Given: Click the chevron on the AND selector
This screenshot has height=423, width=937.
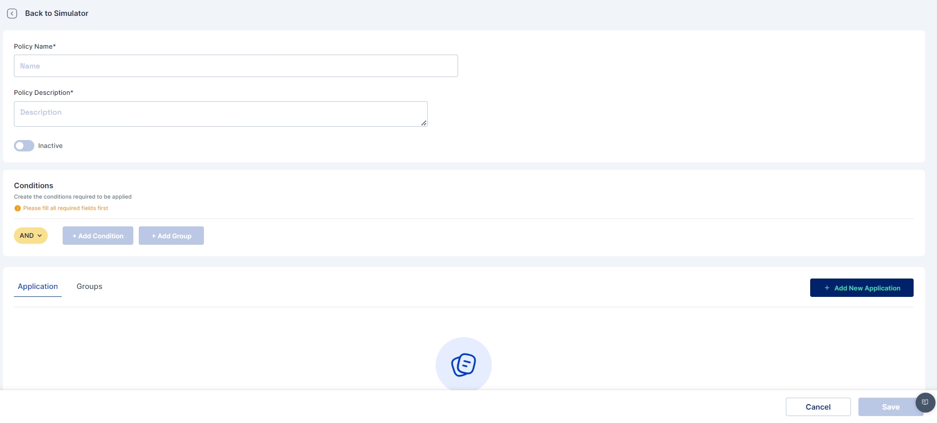Looking at the screenshot, I should click(40, 236).
